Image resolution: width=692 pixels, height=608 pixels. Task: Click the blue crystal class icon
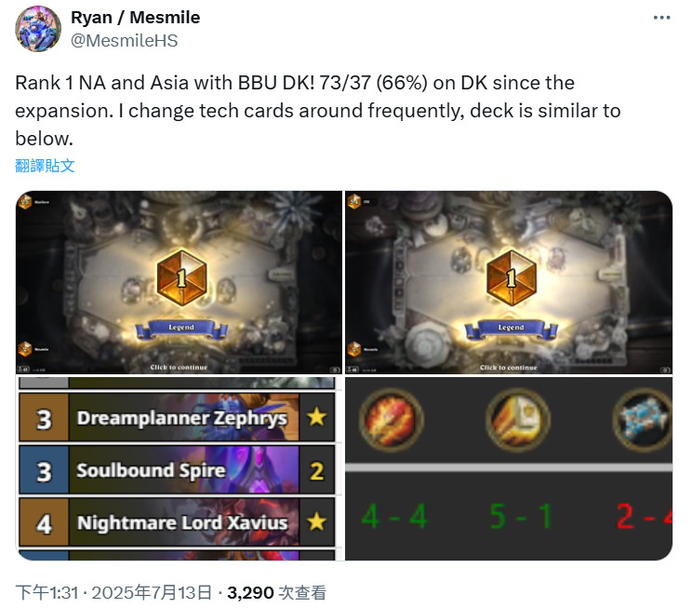pyautogui.click(x=644, y=419)
